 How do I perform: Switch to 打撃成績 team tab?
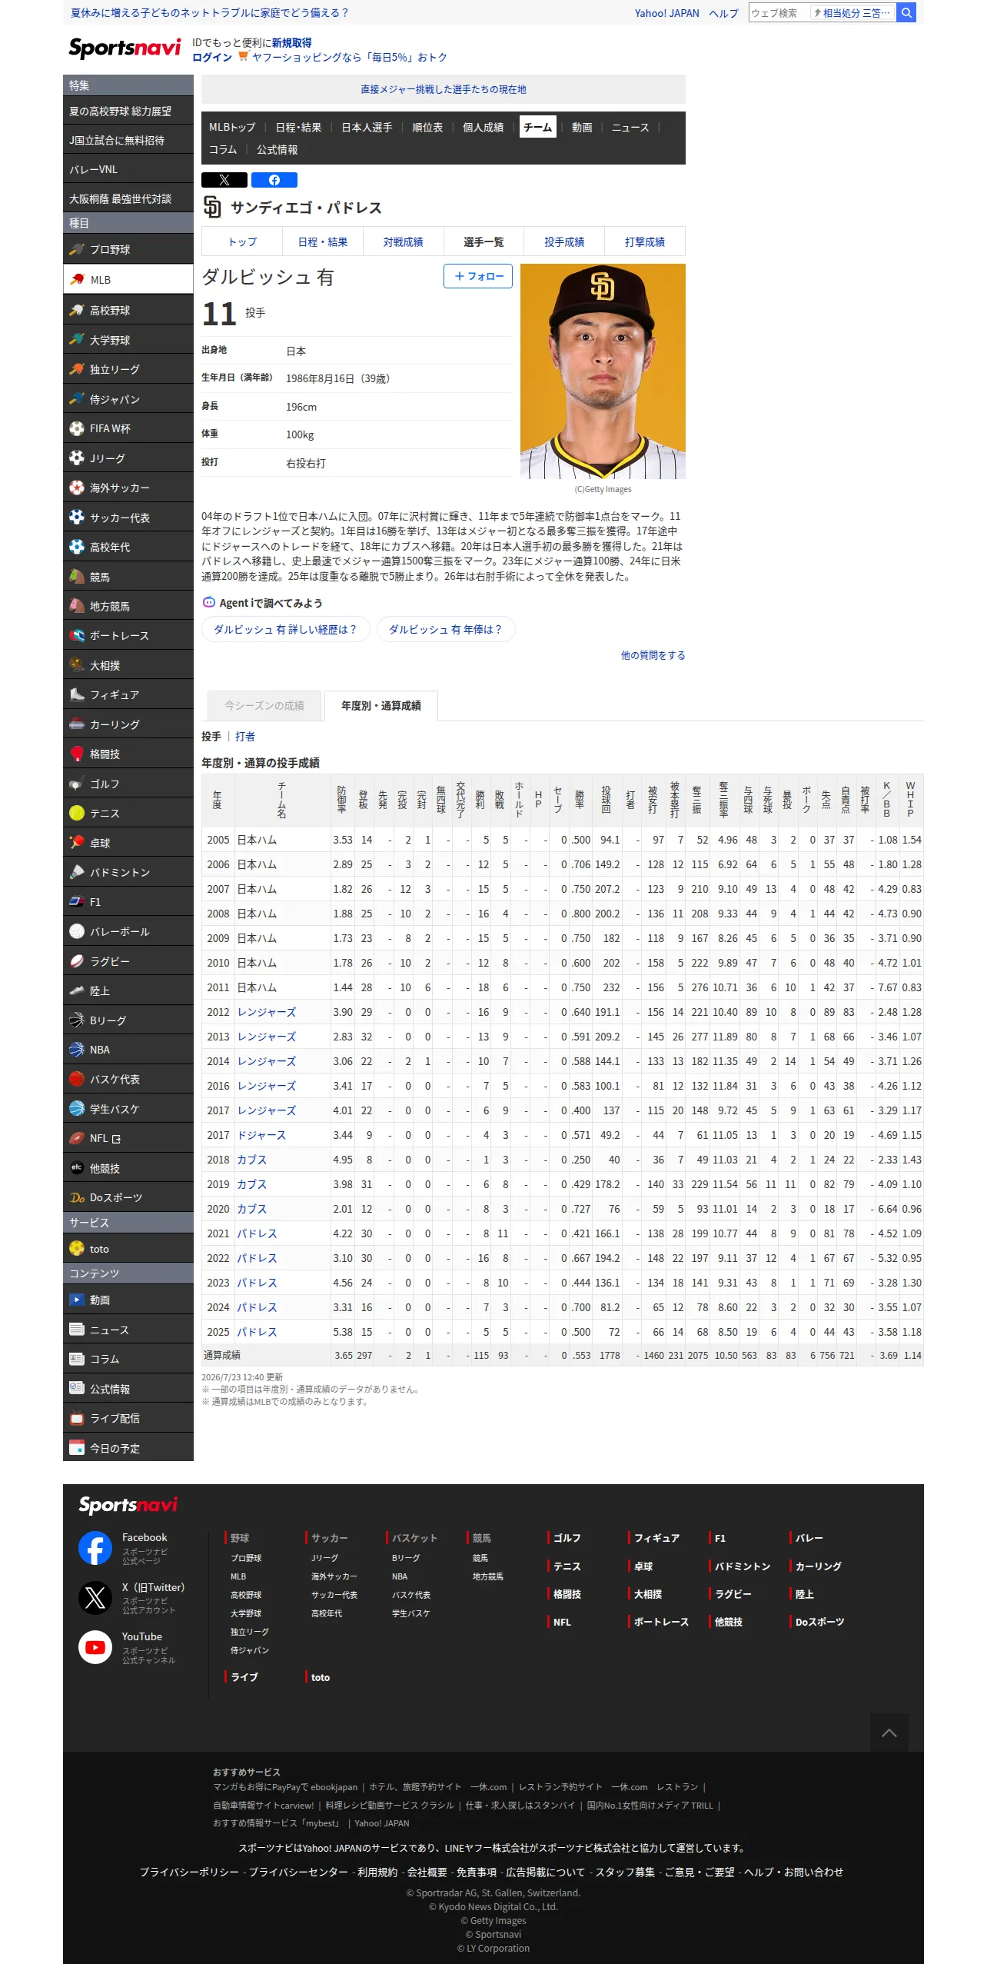[645, 241]
